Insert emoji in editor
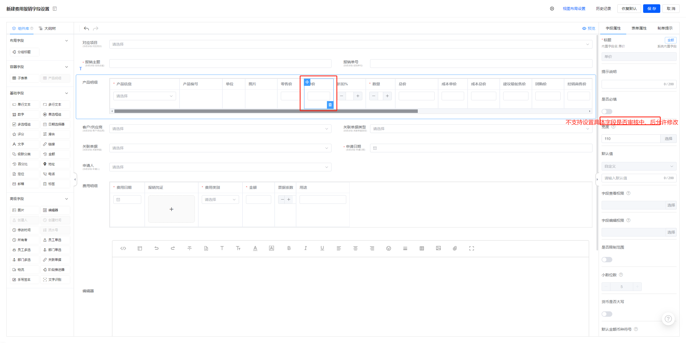The height and width of the screenshot is (343, 686). pos(389,248)
